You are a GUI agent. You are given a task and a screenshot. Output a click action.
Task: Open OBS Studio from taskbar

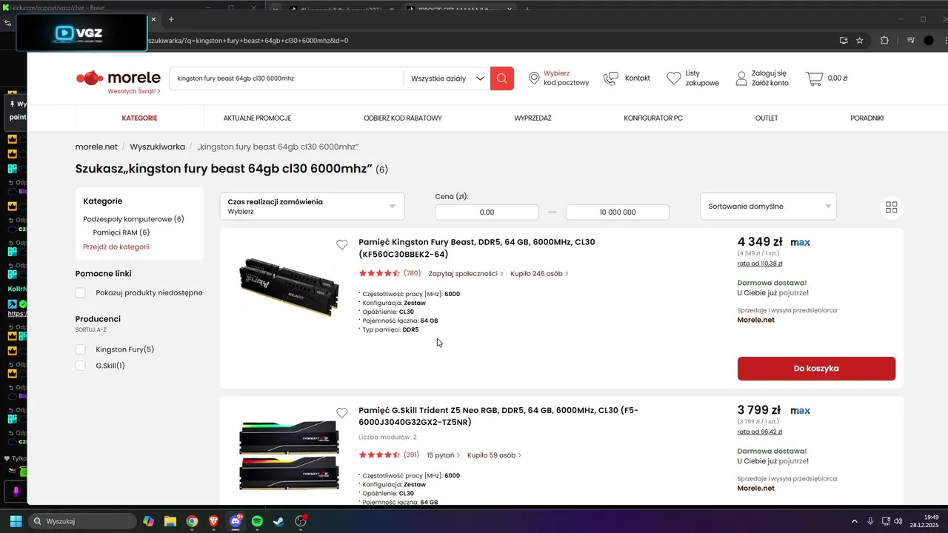pyautogui.click(x=301, y=521)
